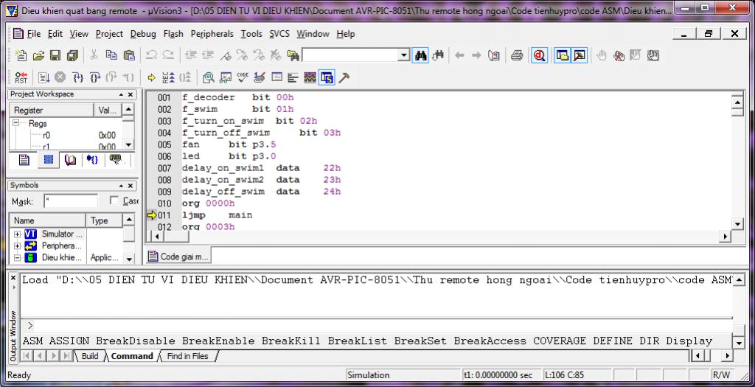This screenshot has width=755, height=387.
Task: Collapse the Symbols panel arrow
Action: [122, 185]
